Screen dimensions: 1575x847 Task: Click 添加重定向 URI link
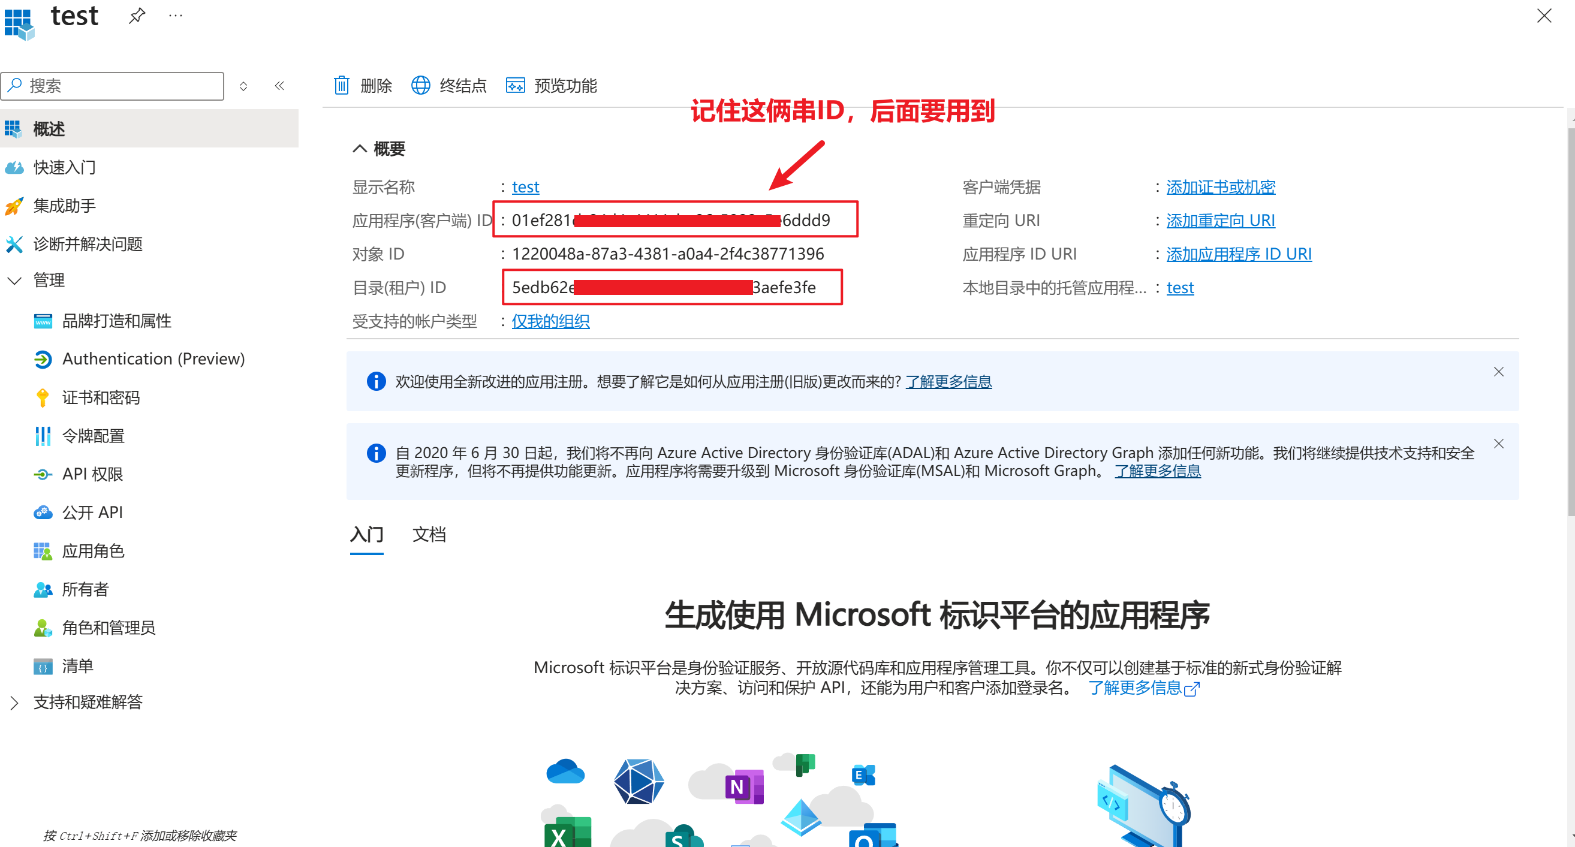pyautogui.click(x=1219, y=221)
